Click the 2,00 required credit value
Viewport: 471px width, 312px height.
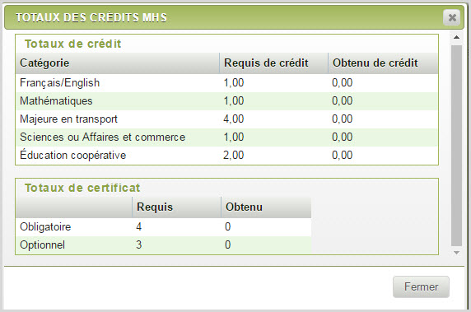click(x=233, y=156)
